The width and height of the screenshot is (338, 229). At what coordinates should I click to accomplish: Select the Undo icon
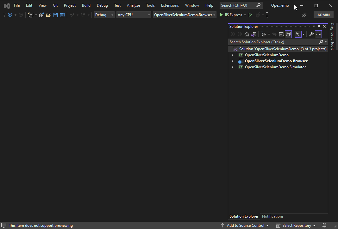(72, 15)
